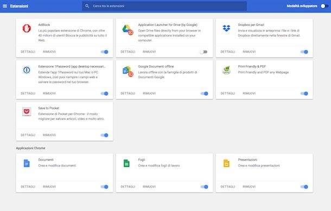Click 'Crea e modifica presentazioni' text

259,165
